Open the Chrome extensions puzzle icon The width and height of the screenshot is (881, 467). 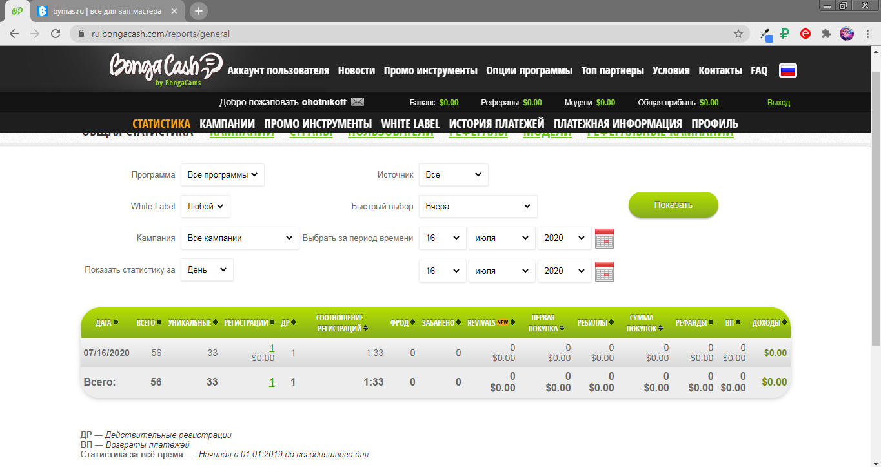825,34
